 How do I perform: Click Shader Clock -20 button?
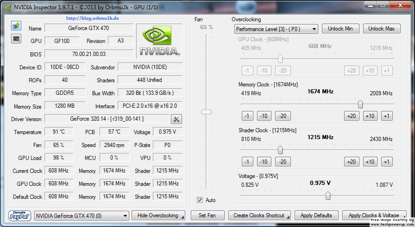(x=283, y=162)
